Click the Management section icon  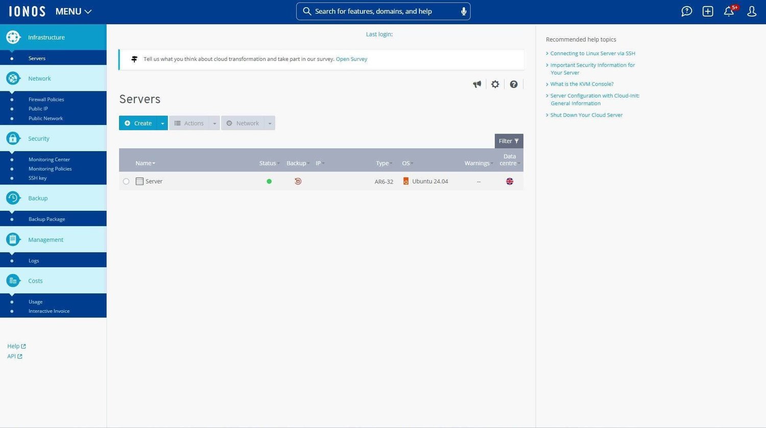[13, 239]
